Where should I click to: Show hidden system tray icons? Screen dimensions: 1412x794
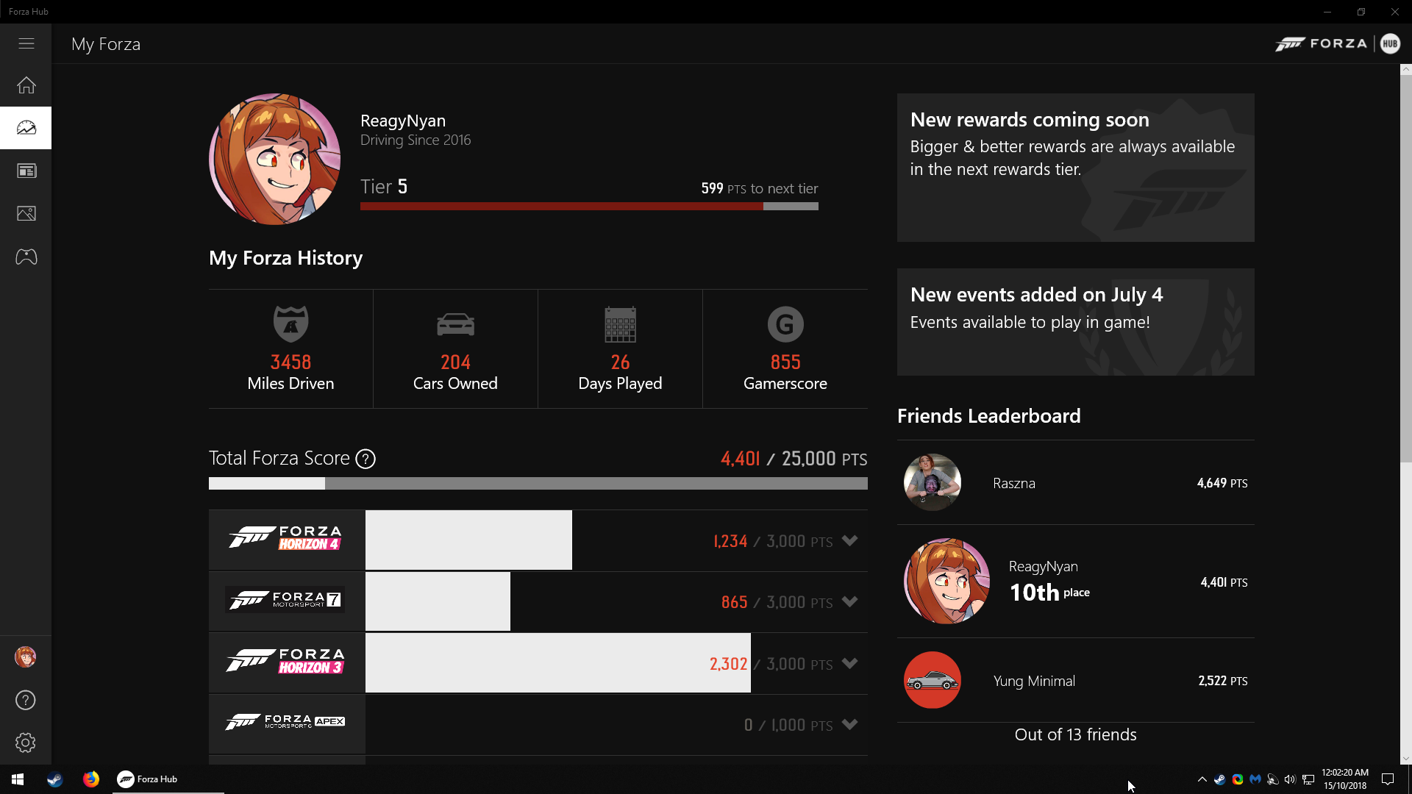point(1202,779)
